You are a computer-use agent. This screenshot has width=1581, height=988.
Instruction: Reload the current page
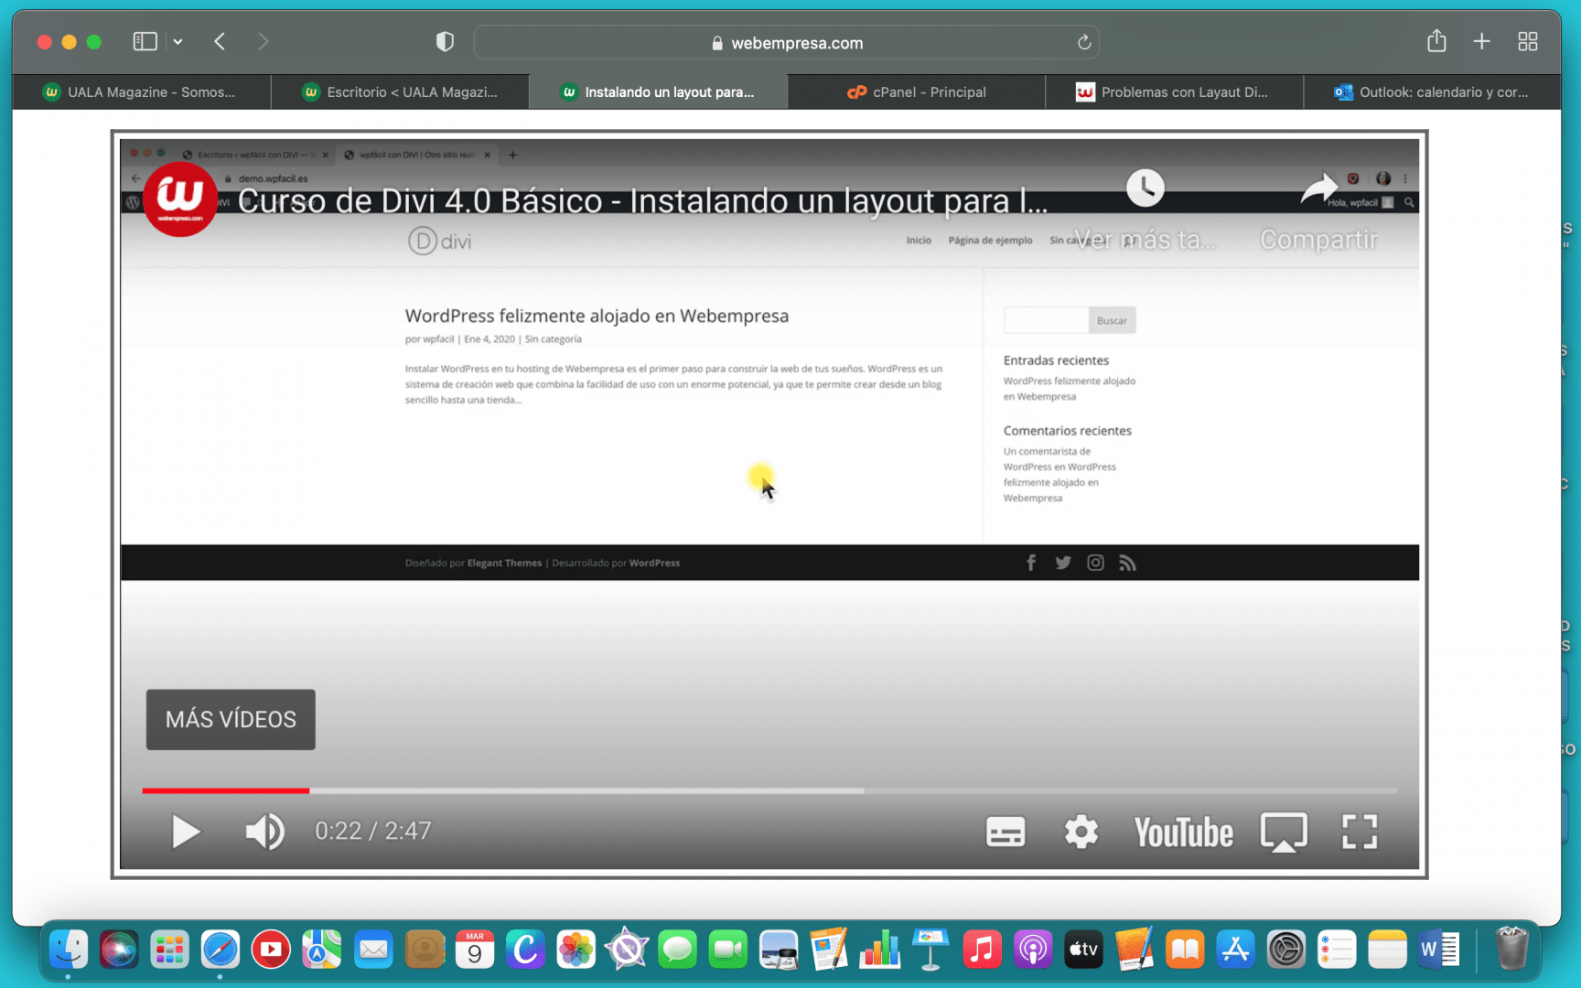1084,42
